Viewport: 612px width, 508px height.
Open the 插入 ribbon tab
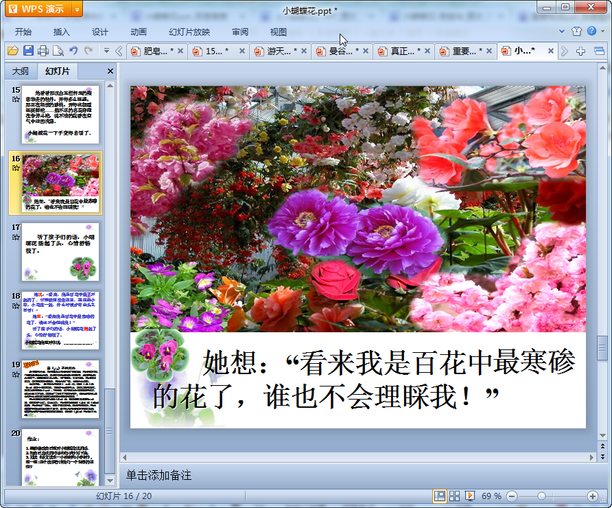coord(61,32)
